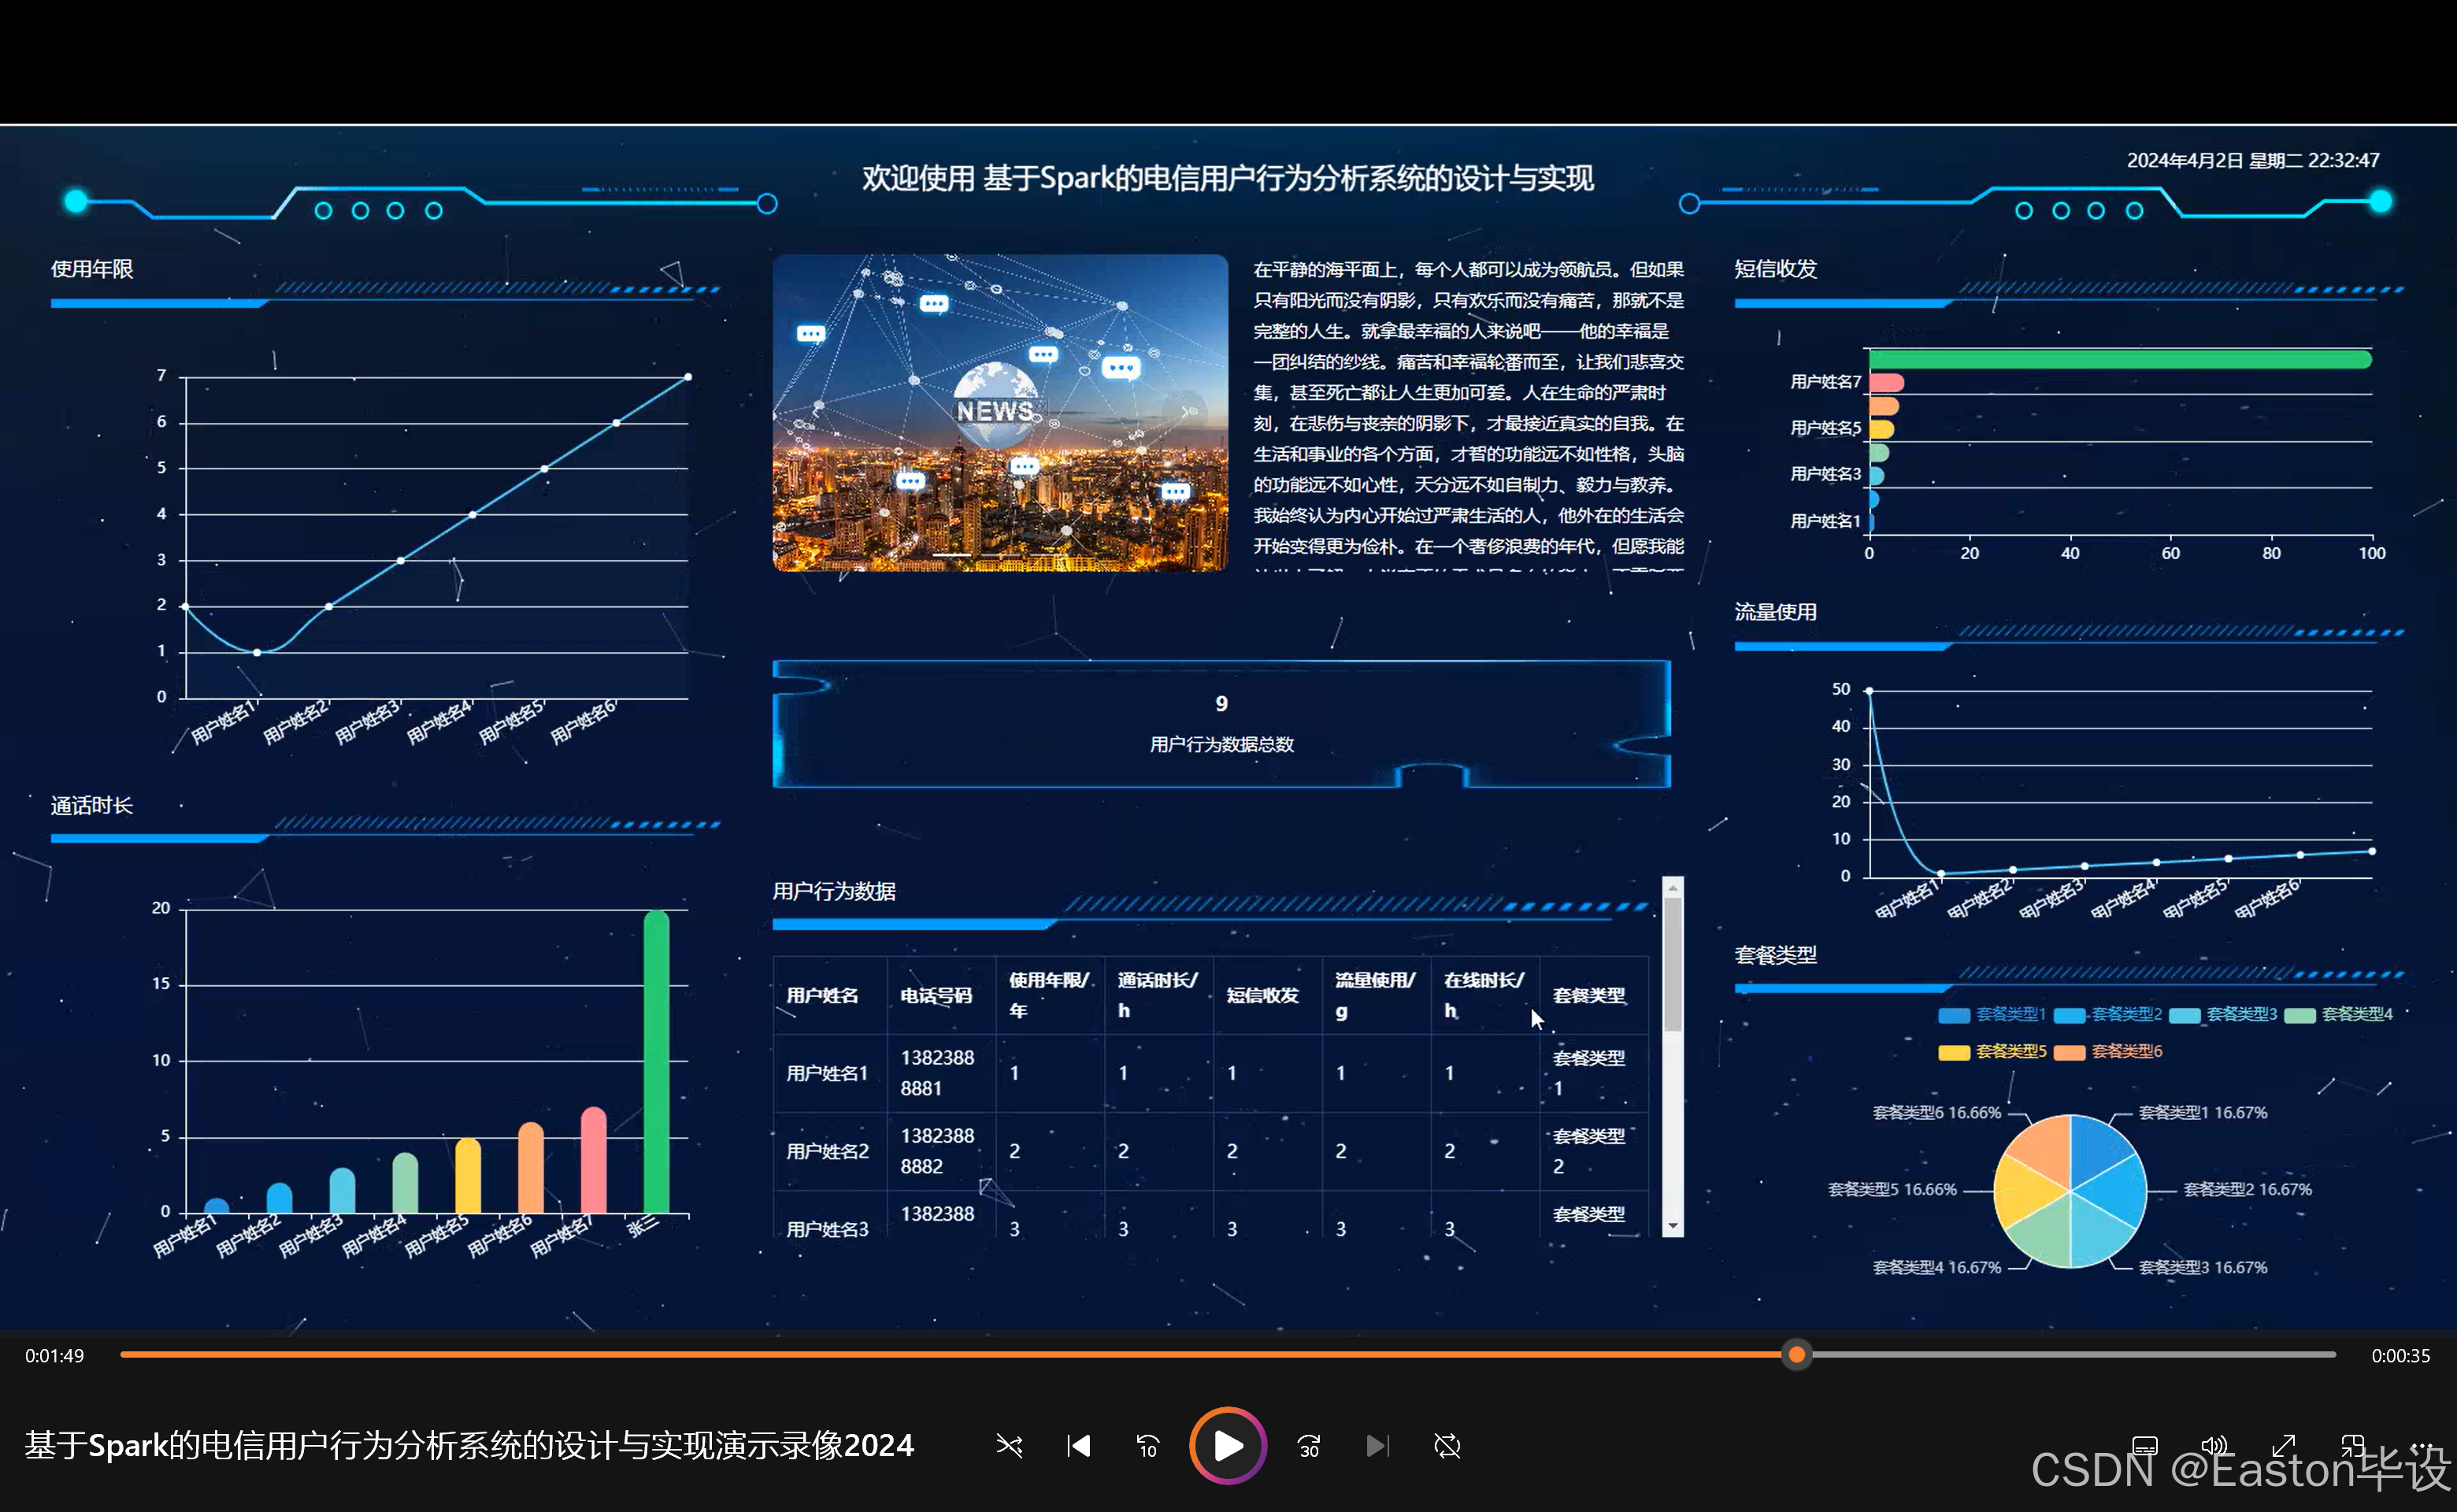Open subtitles and captions options
2457x1512 pixels.
[x=2145, y=1446]
